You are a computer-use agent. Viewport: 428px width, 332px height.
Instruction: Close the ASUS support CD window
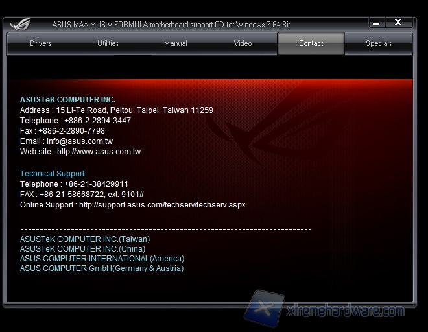(x=398, y=23)
